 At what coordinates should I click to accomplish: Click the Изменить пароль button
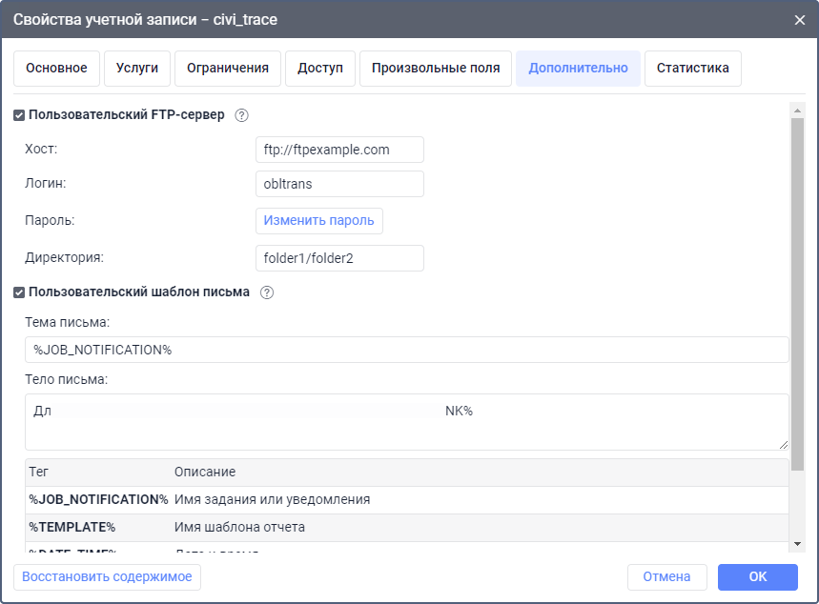pyautogui.click(x=318, y=221)
